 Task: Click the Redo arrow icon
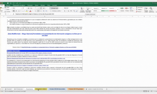coord(17,3)
